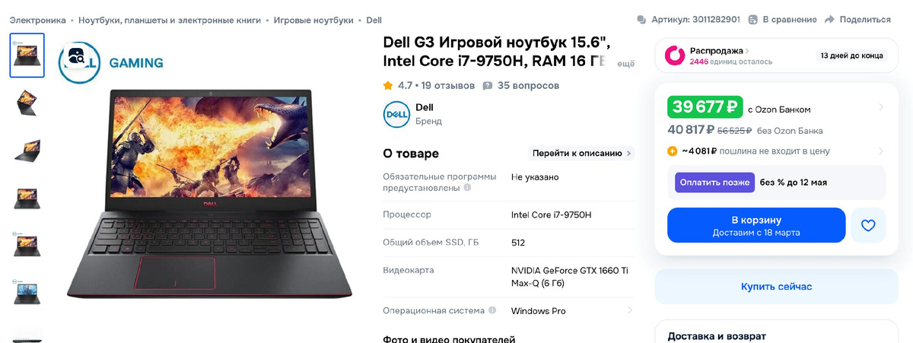This screenshot has width=913, height=343.
Task: Click the Поделиться share arrow icon
Action: coord(829,19)
